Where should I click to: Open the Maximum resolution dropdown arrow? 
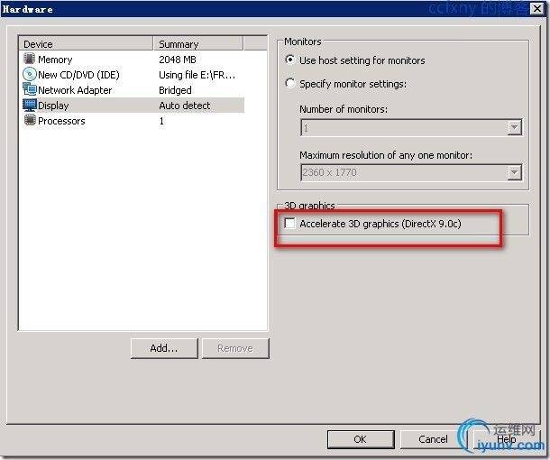click(x=514, y=172)
